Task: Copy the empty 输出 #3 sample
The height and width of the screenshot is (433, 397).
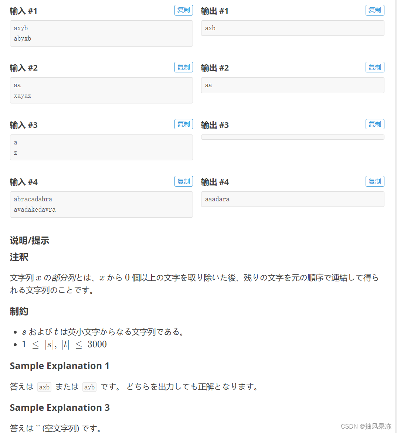Action: pos(375,124)
